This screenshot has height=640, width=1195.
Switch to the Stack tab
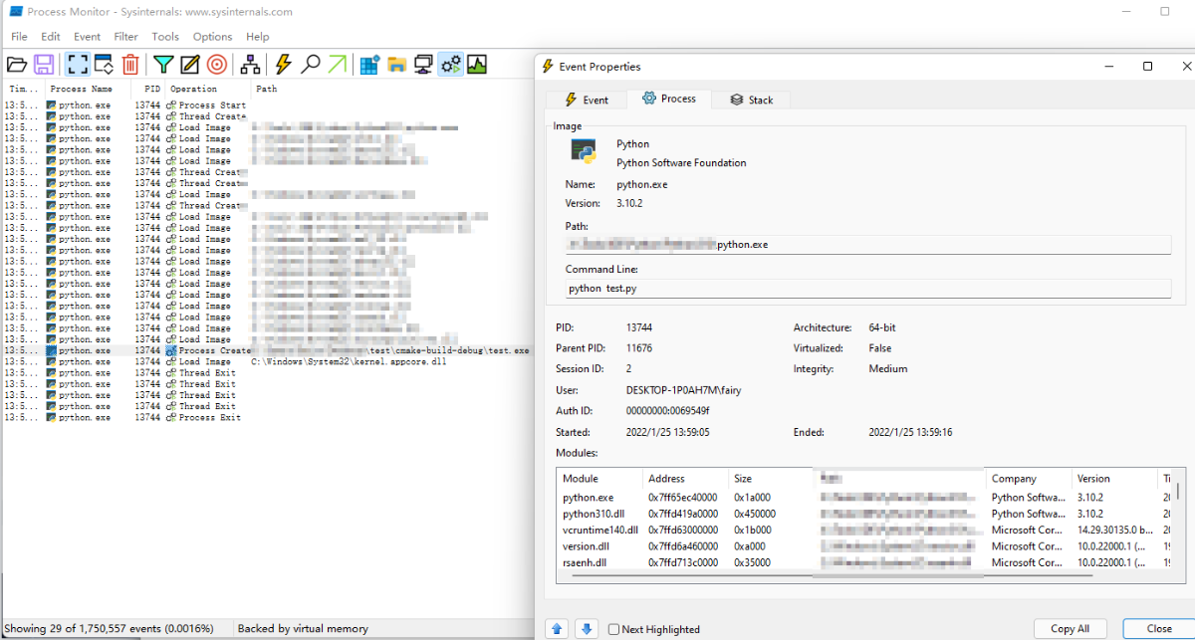pyautogui.click(x=752, y=100)
